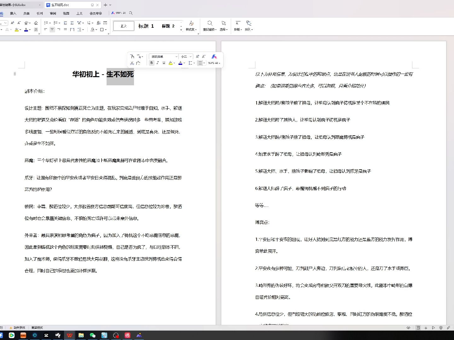Click the character shading icon in ribbon
This screenshot has height=340, width=454.
coord(36,30)
